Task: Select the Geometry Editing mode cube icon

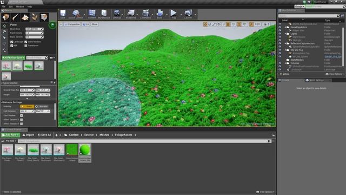Action: (x=44, y=17)
